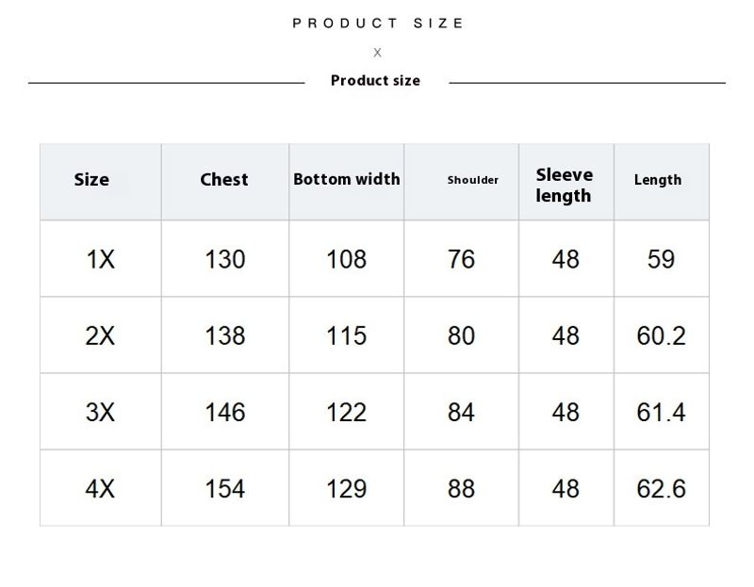Image resolution: width=754 pixels, height=587 pixels.
Task: Select chest value 130
Action: click(x=225, y=260)
